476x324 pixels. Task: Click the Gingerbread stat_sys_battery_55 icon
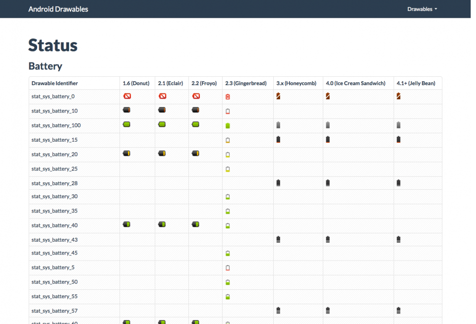click(228, 297)
